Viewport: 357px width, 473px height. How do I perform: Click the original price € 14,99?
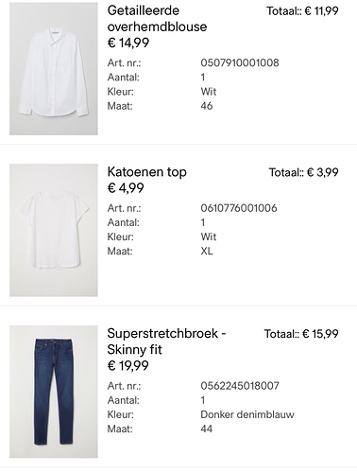(x=128, y=43)
